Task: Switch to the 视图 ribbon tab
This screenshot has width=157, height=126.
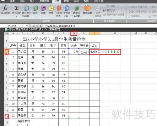Action: pyautogui.click(x=86, y=1)
